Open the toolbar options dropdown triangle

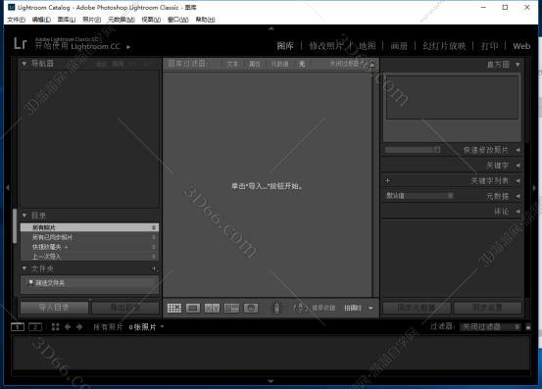click(x=370, y=308)
